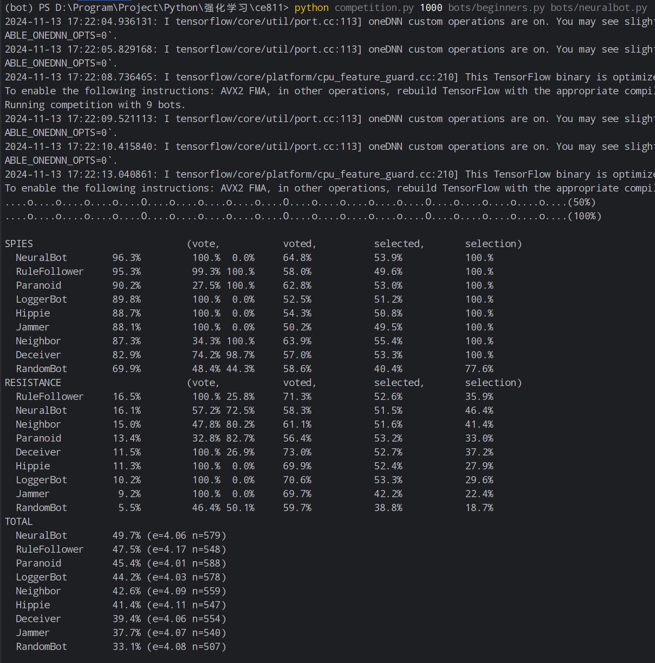Screen dimensions: 655x663
Task: Click the 'NeuralBot' name in the TOTAL list
Action: [41, 535]
